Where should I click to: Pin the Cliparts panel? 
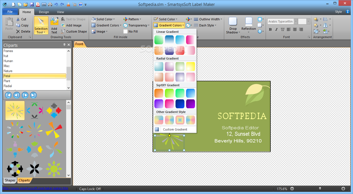pyautogui.click(x=64, y=45)
